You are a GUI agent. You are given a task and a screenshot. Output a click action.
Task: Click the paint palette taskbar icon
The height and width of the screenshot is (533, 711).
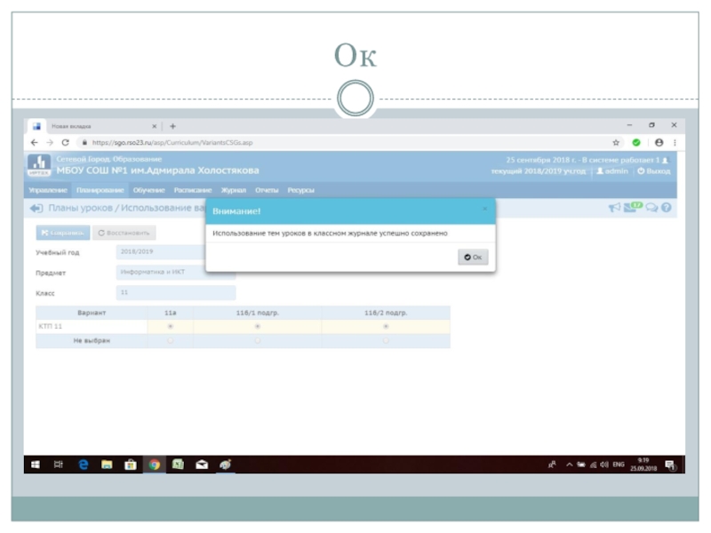[x=226, y=465]
